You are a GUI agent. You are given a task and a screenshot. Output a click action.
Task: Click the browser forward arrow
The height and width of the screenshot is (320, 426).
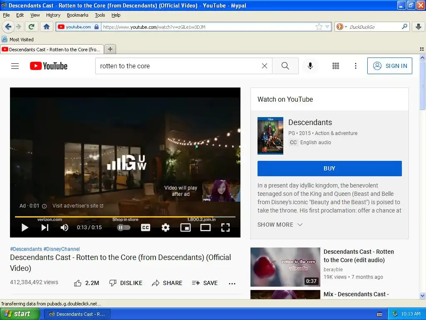(x=18, y=27)
